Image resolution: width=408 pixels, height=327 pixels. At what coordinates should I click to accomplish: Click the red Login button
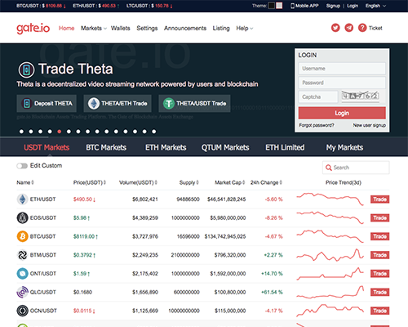pos(342,113)
